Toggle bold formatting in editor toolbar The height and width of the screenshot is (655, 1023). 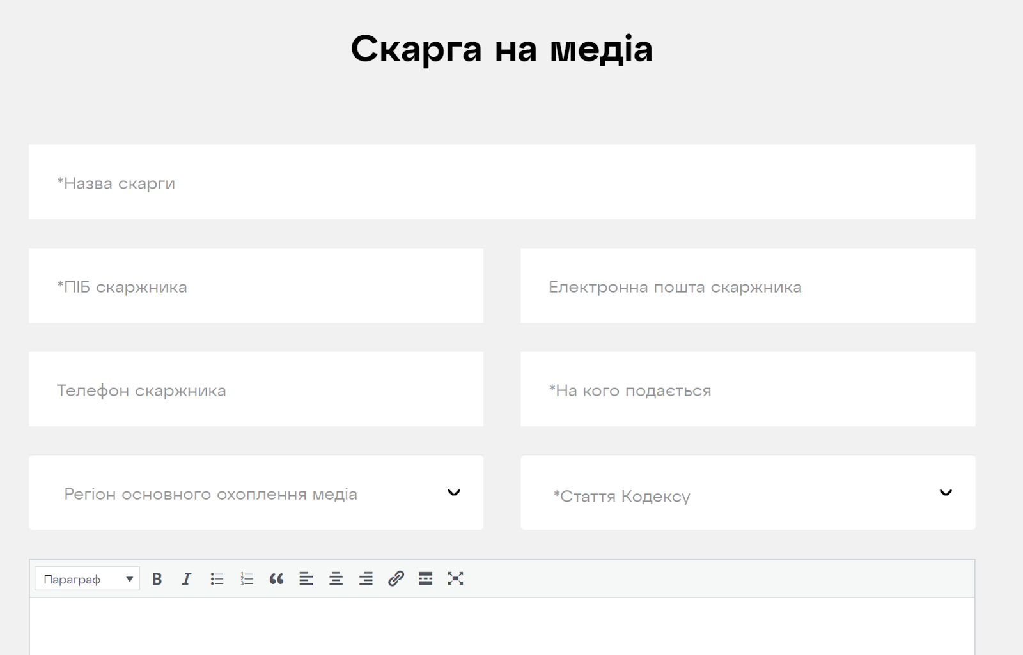[x=157, y=579]
